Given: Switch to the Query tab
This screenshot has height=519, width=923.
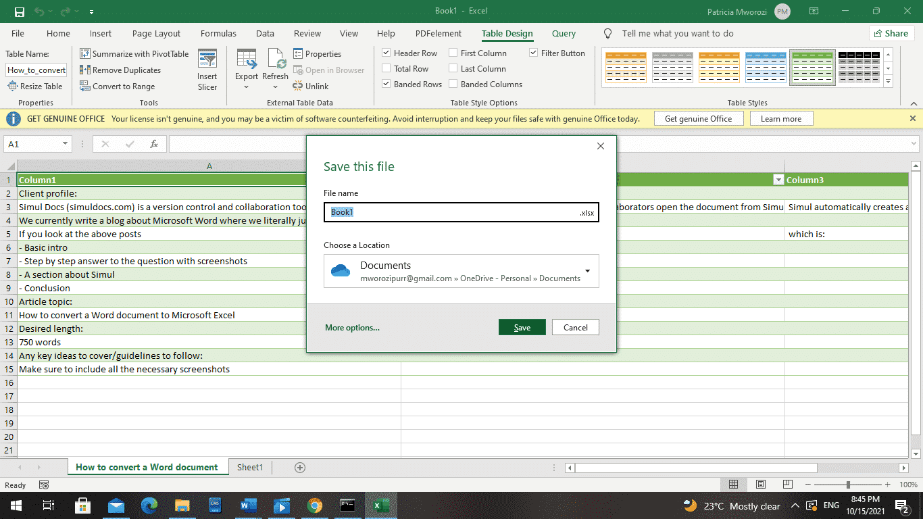Looking at the screenshot, I should point(564,33).
